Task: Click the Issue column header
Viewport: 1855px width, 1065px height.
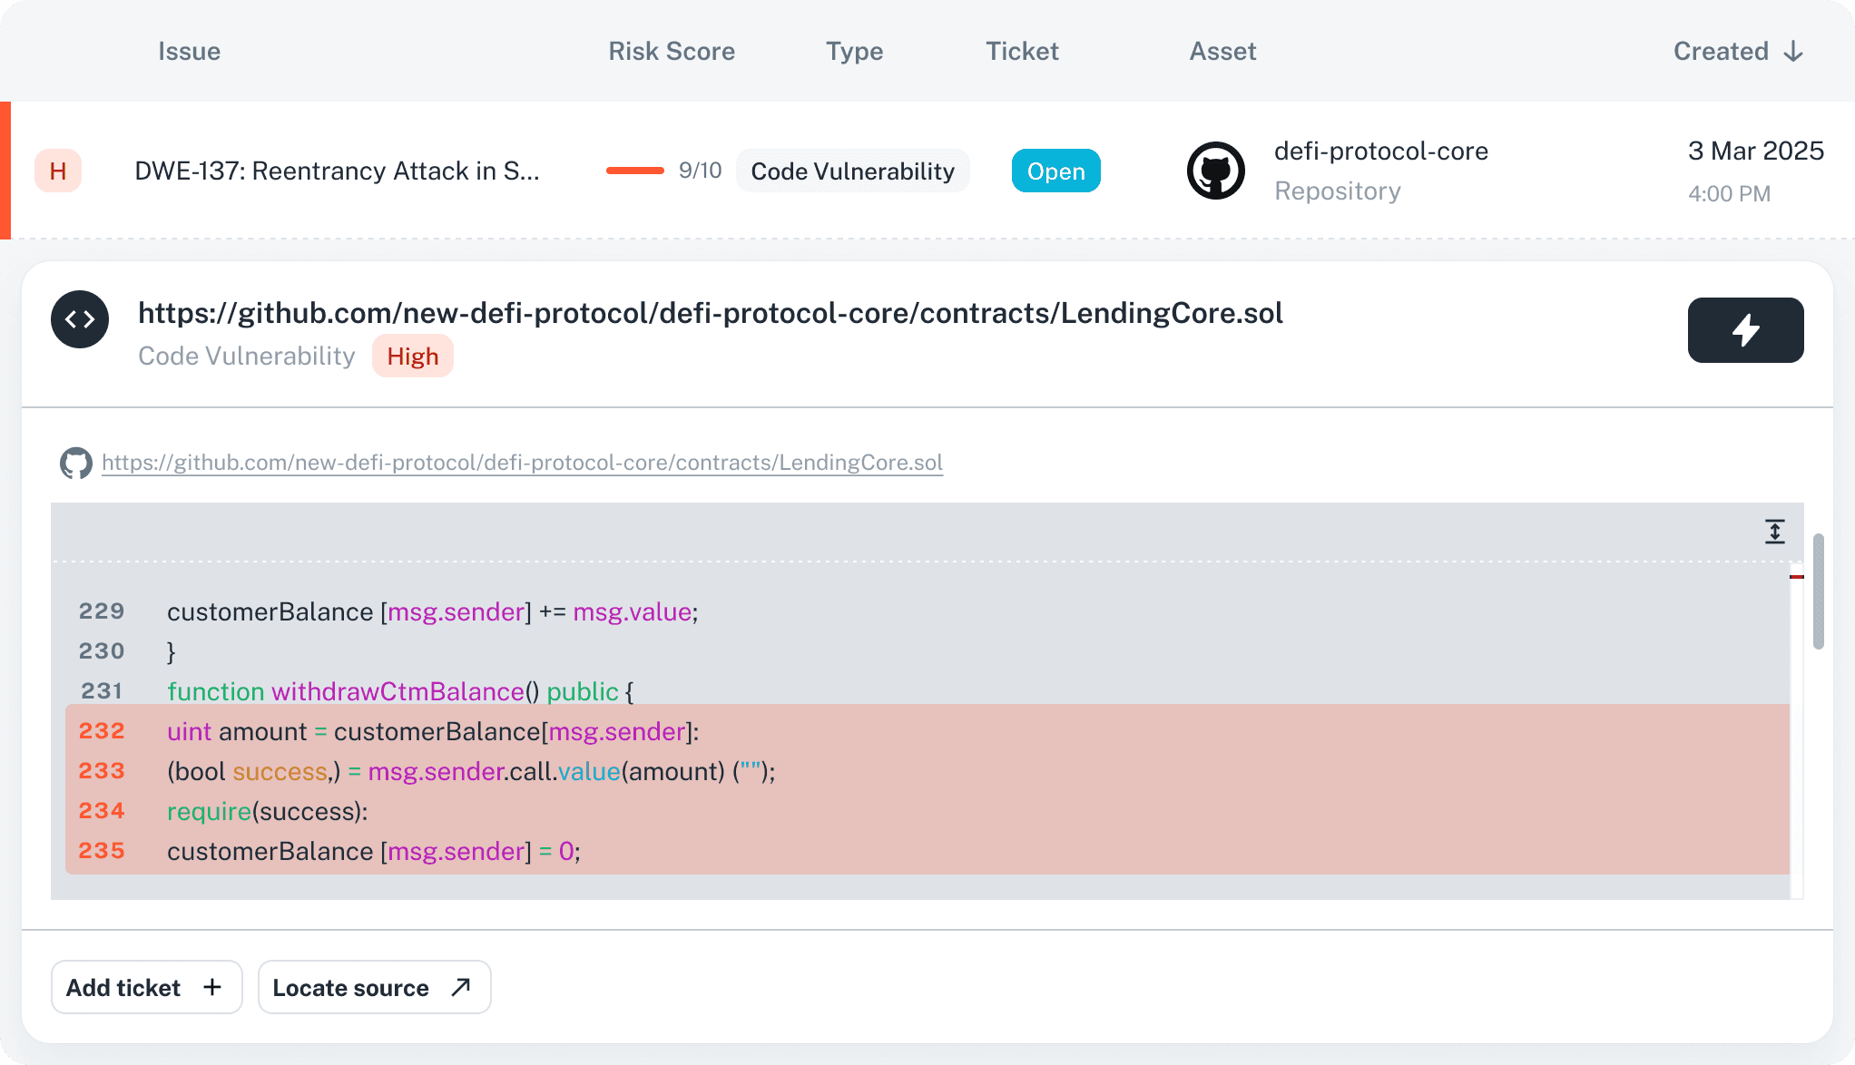Action: (x=189, y=52)
